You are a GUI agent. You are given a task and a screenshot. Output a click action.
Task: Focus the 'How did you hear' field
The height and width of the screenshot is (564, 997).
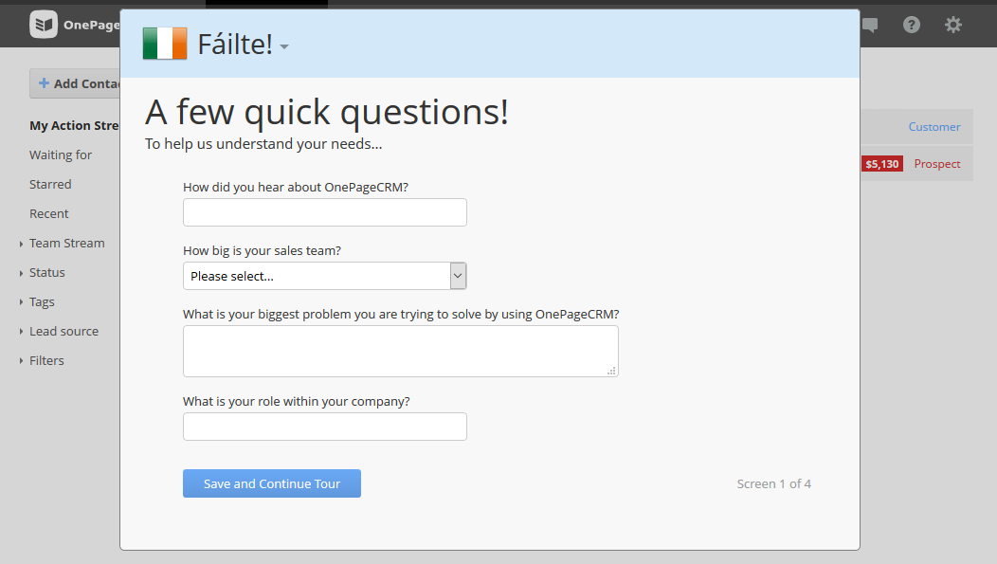(325, 212)
